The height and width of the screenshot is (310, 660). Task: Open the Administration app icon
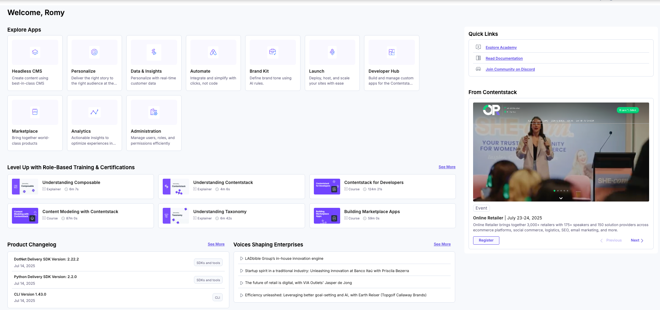pyautogui.click(x=154, y=112)
